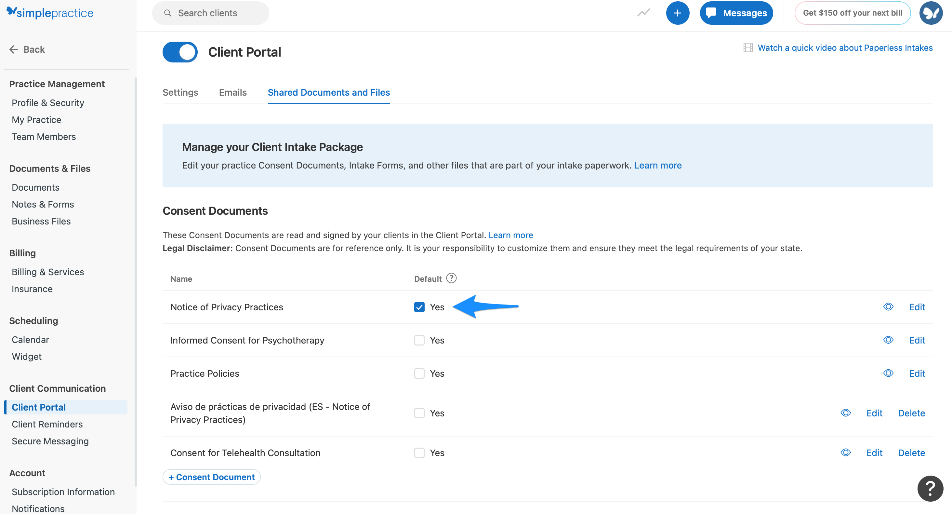Uncheck Yes for Notice of Privacy Practices
This screenshot has width=952, height=514.
(x=419, y=307)
